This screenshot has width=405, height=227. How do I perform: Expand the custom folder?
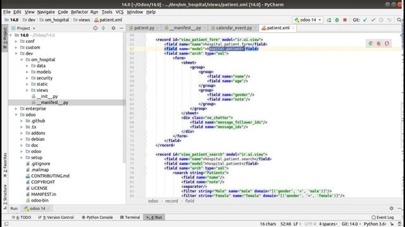tap(16, 48)
